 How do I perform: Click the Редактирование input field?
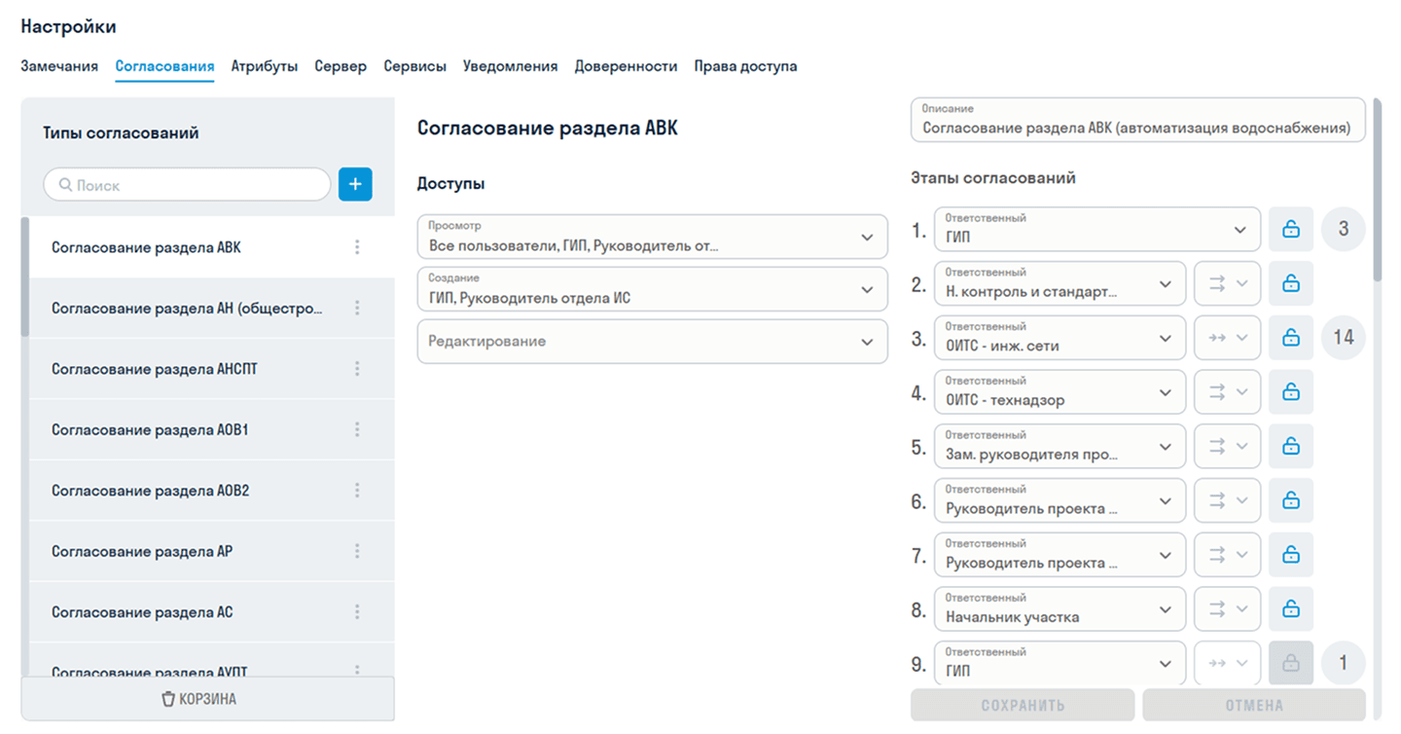pyautogui.click(x=652, y=341)
